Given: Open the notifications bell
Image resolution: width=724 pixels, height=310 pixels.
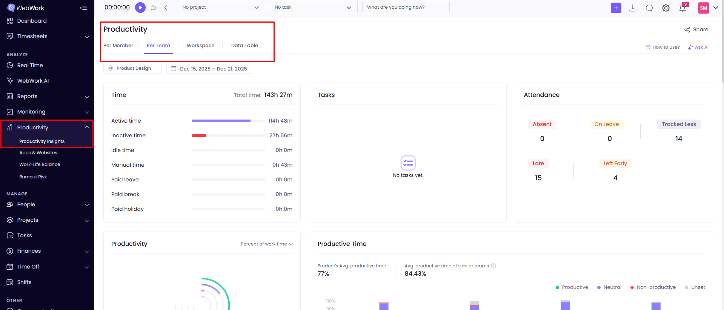Looking at the screenshot, I should (682, 8).
